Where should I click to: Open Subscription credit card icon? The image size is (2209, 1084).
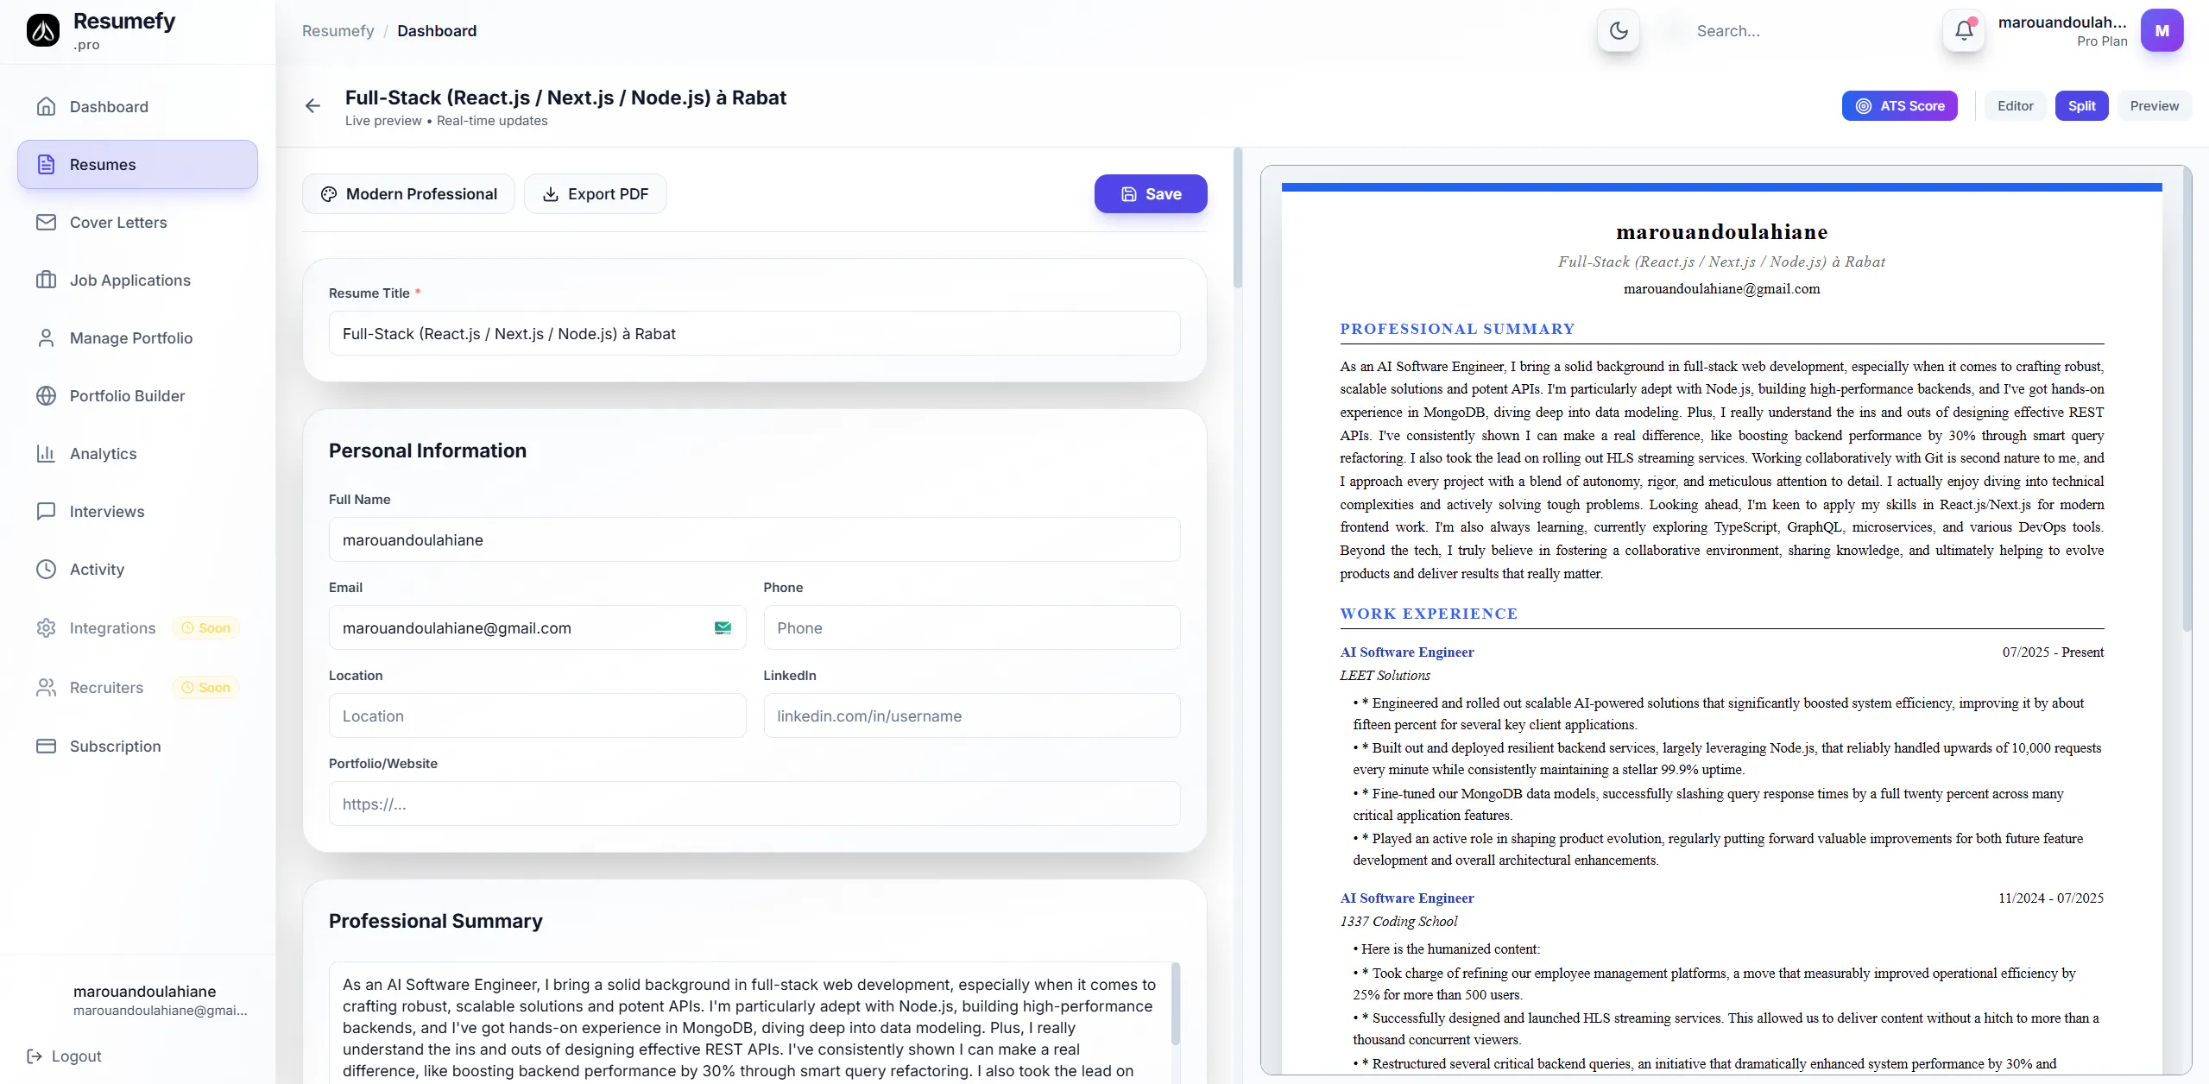[x=46, y=746]
